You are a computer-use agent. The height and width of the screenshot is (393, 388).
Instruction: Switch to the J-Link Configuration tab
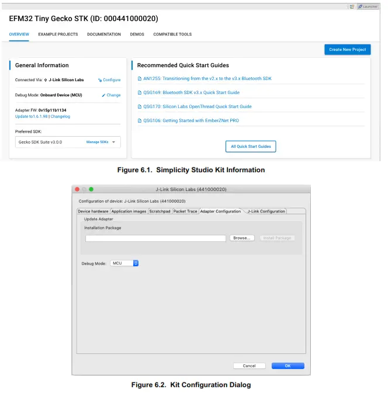[x=266, y=211]
